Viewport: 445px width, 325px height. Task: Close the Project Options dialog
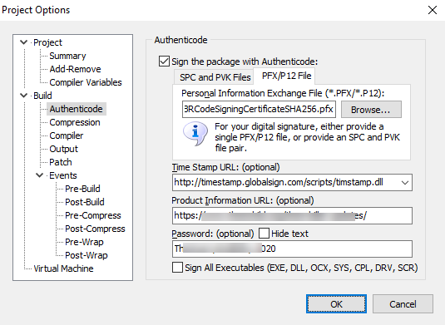click(433, 10)
